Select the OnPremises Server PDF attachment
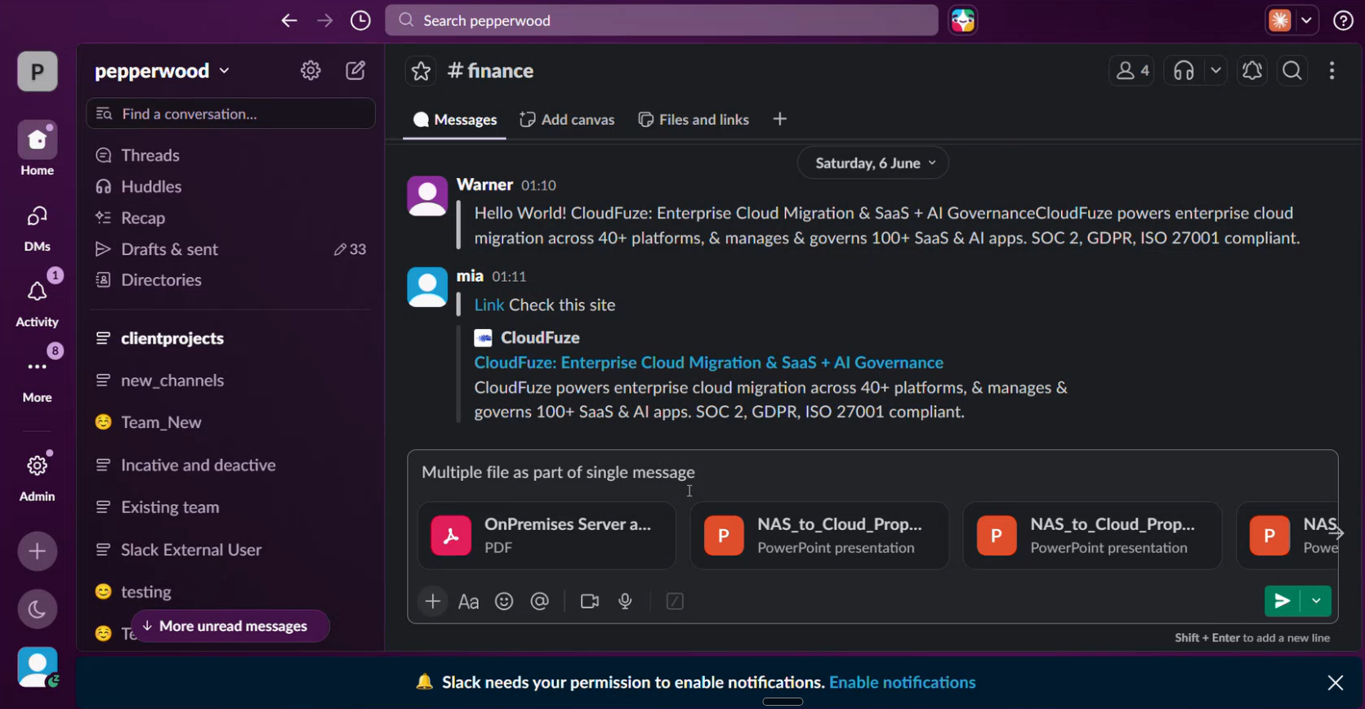 pos(546,536)
